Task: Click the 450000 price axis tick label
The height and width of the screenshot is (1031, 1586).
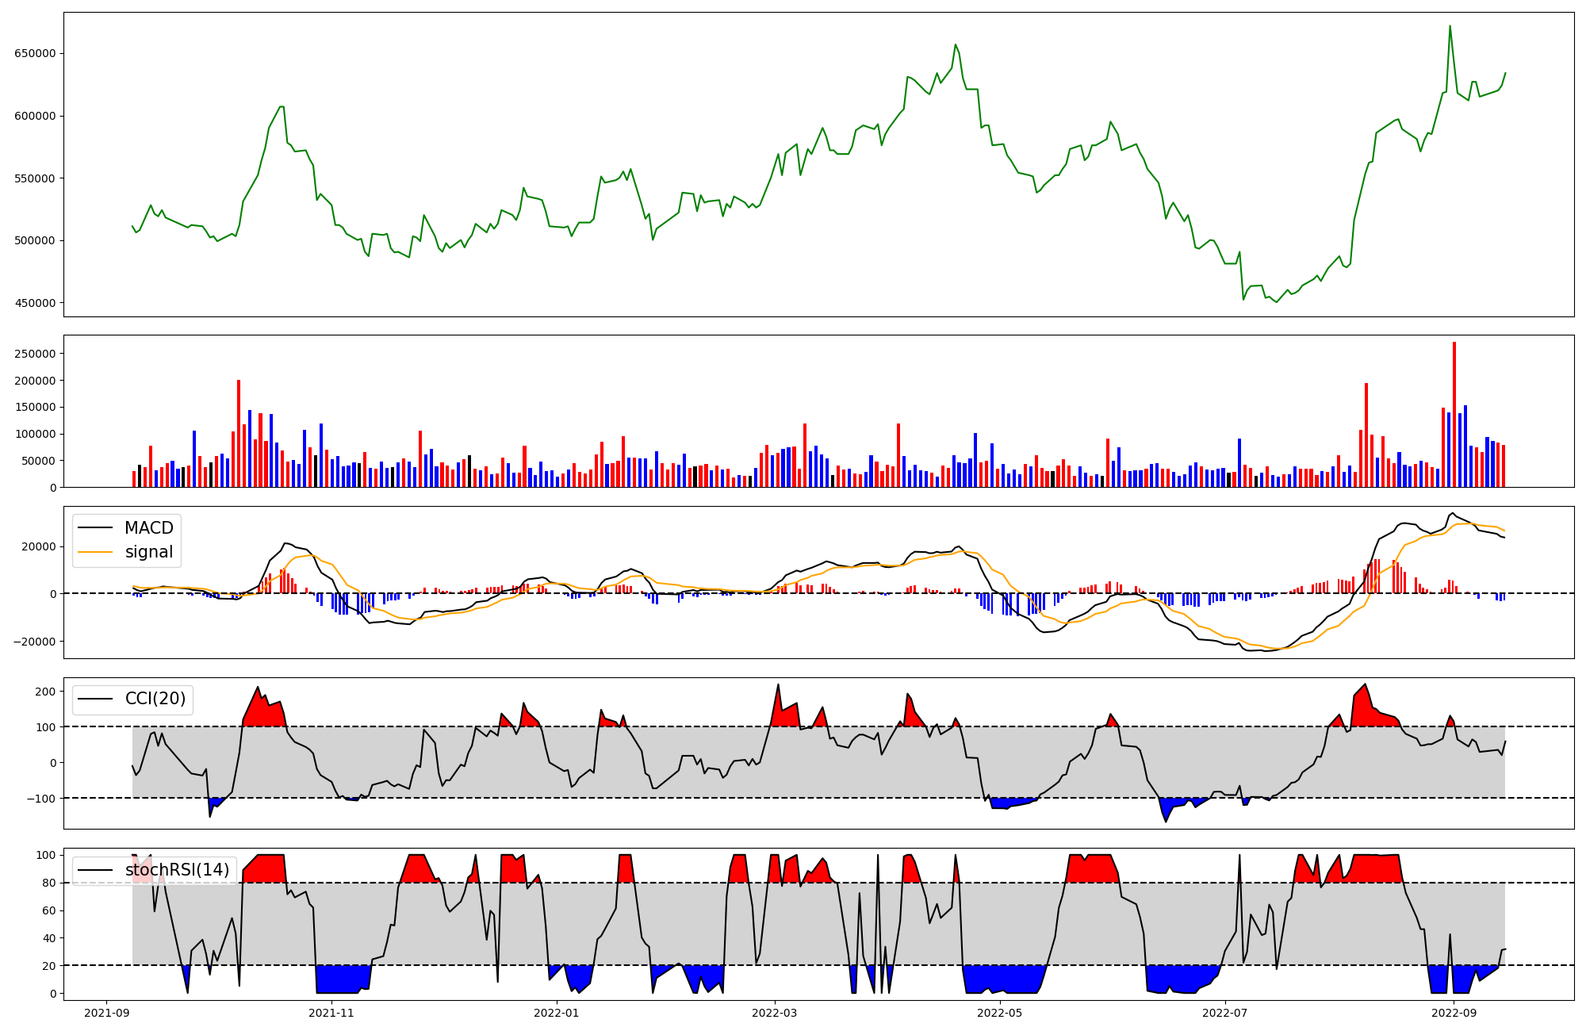Action: 35,303
